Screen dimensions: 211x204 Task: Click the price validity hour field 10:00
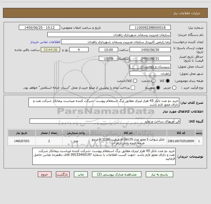(109, 58)
